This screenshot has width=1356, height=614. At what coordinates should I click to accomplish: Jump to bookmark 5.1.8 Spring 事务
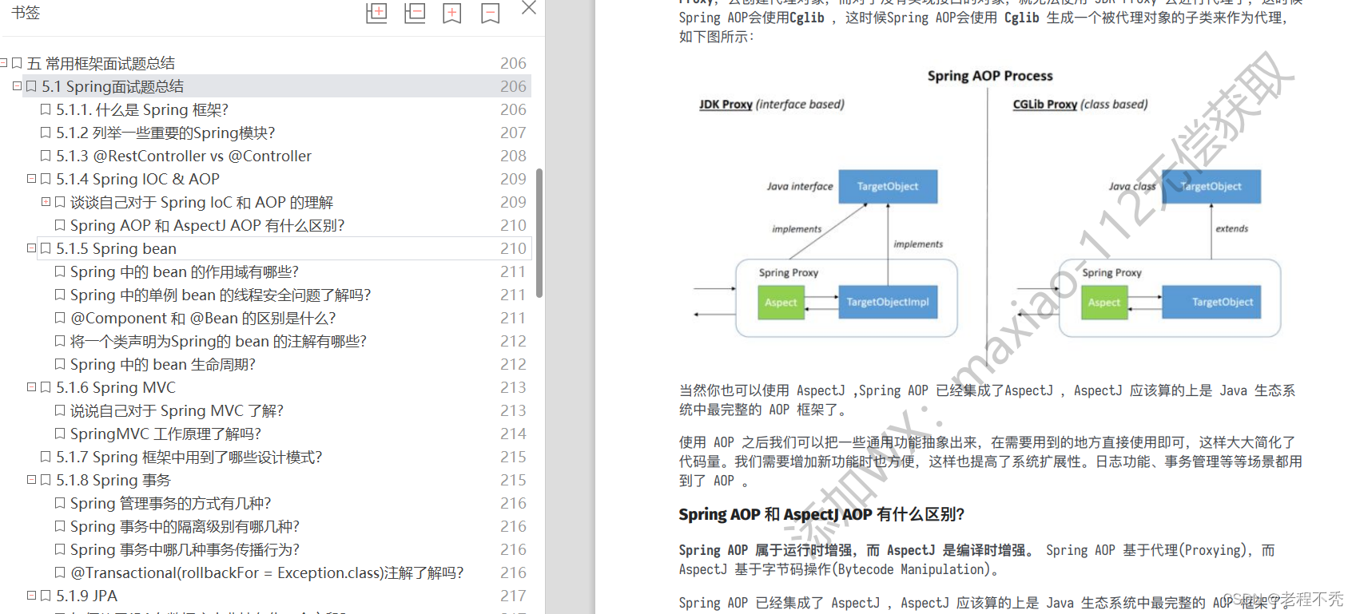(113, 480)
